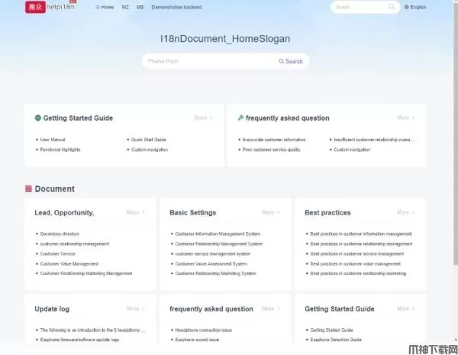Open the Secondary directory item
This screenshot has width=458, height=355.
point(60,234)
